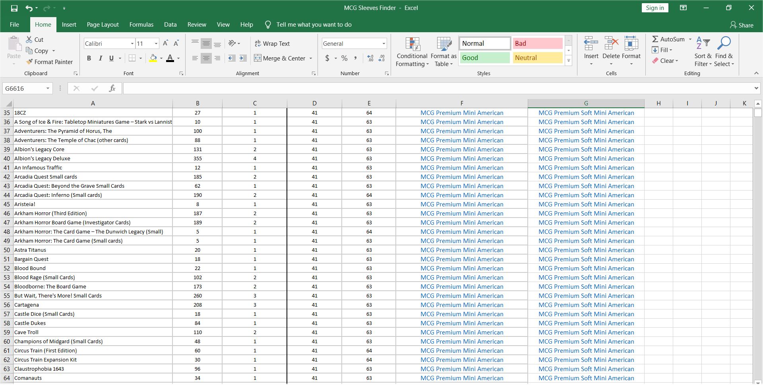Switch to the Page Layout tab

point(103,24)
